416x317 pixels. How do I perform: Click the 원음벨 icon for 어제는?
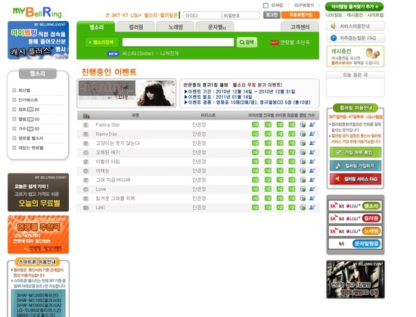pyautogui.click(x=291, y=171)
